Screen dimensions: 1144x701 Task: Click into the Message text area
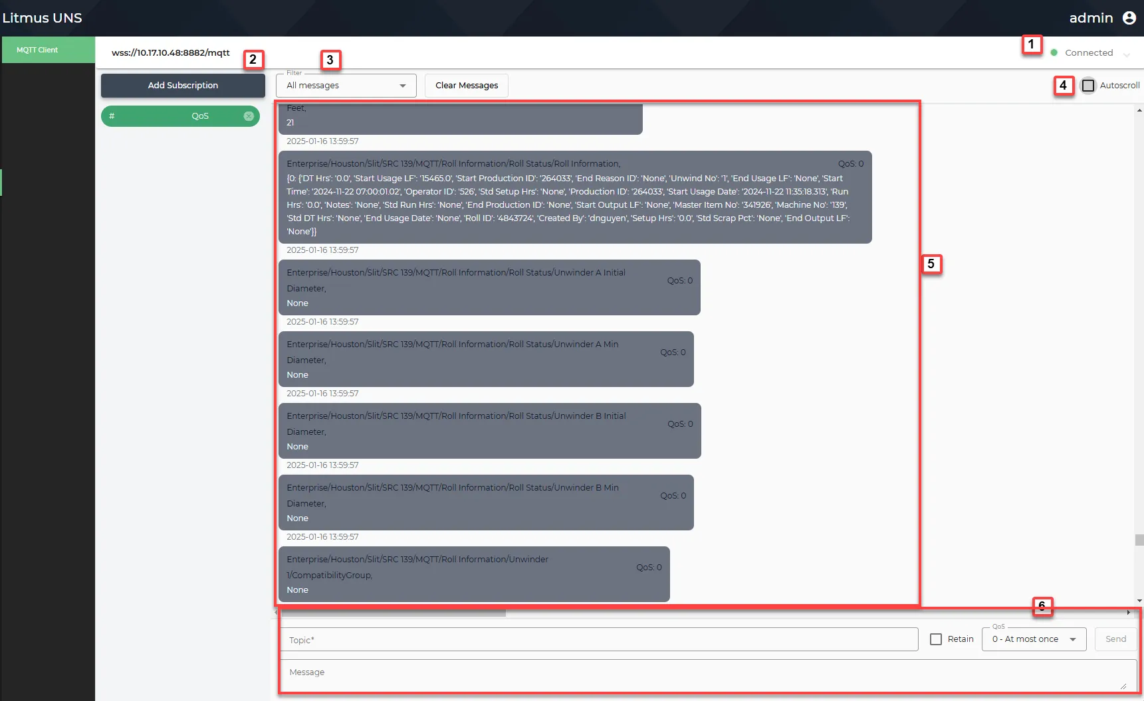coord(708,675)
